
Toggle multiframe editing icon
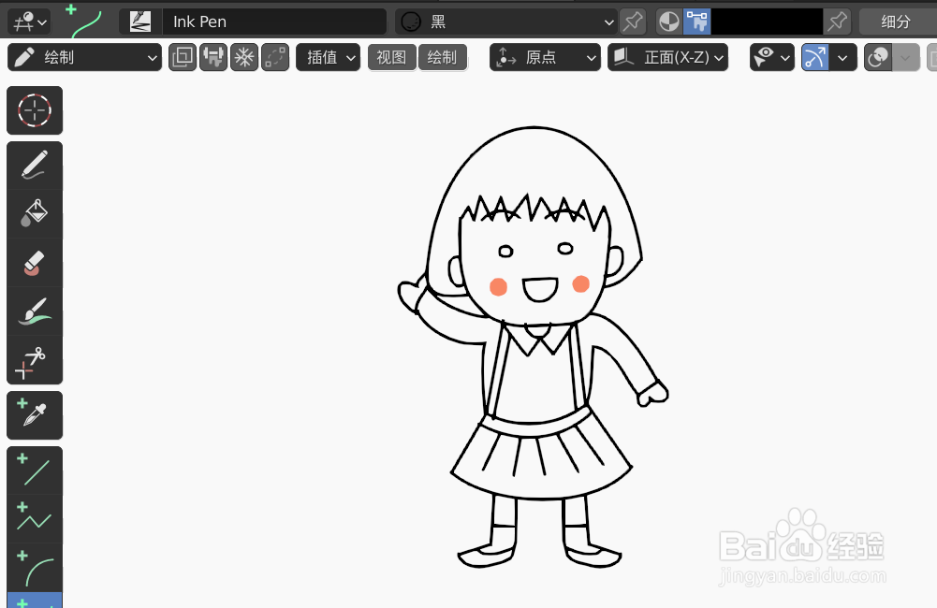point(183,57)
